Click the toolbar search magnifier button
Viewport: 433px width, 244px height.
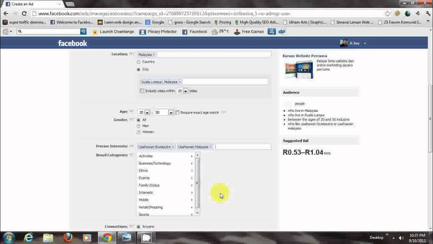[83, 32]
